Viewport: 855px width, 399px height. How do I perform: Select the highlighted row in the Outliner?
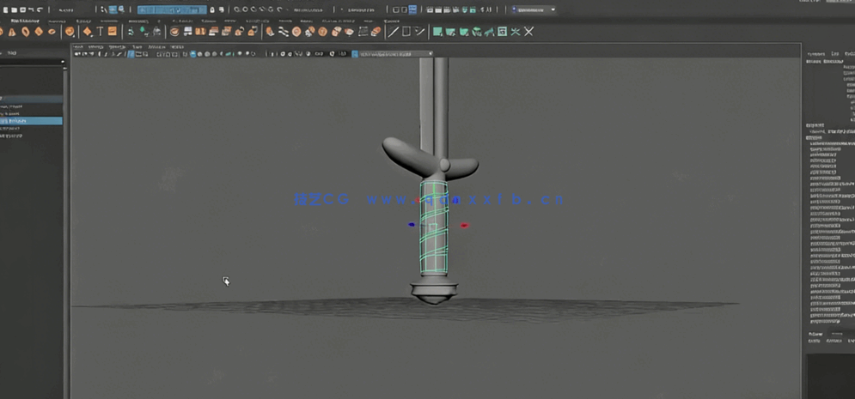pyautogui.click(x=31, y=121)
